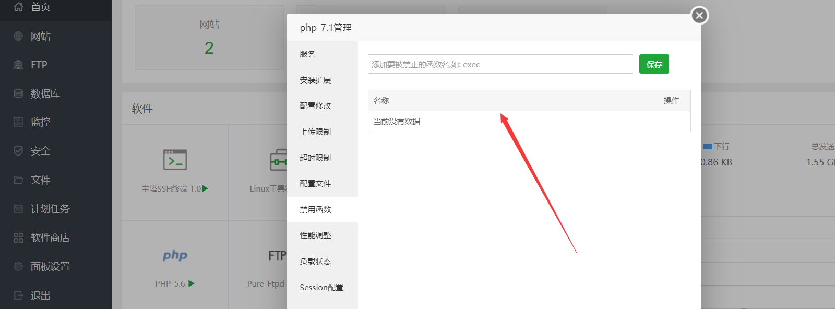835x309 pixels.
Task: Open the 超时限制 tab
Action: point(322,158)
